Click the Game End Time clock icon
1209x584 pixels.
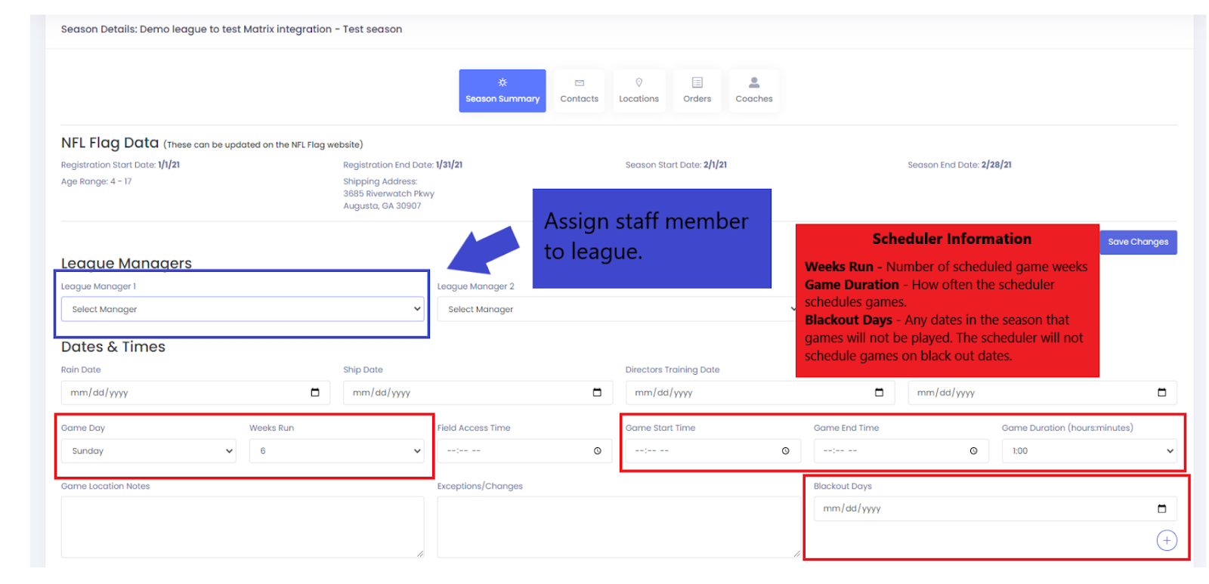coord(973,451)
